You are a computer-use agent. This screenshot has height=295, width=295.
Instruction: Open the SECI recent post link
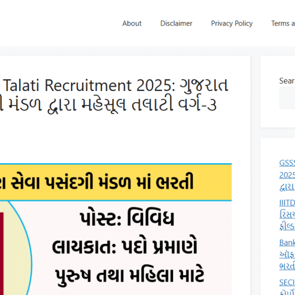pyautogui.click(x=287, y=287)
